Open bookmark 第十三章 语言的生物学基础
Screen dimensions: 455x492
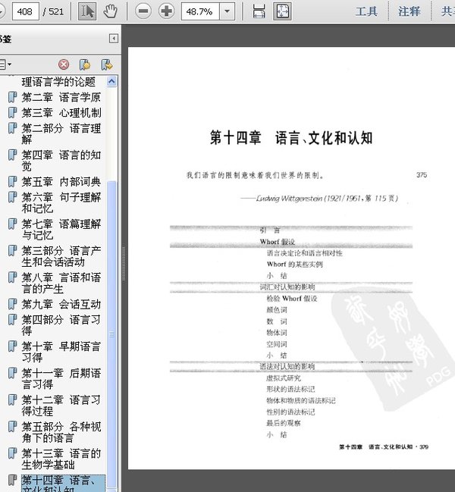coord(61,459)
